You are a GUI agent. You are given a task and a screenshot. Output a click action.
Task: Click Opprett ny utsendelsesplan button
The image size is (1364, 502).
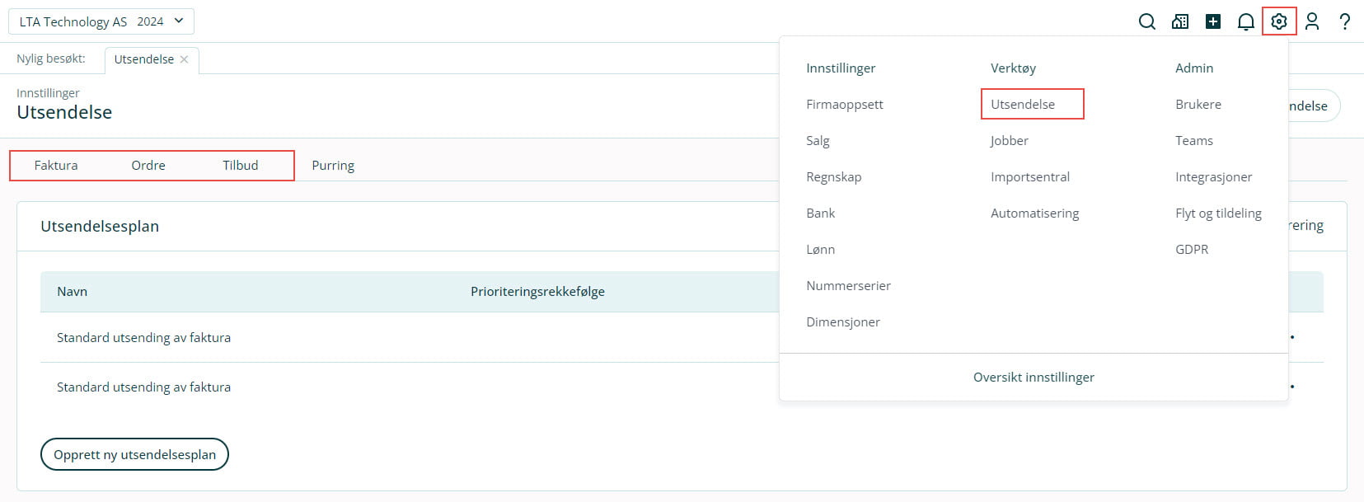134,454
